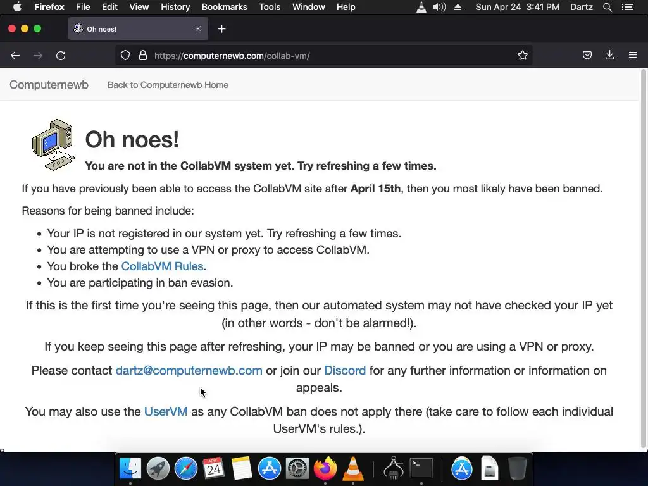Image resolution: width=648 pixels, height=486 pixels.
Task: Click the Computernewb brand link
Action: pos(49,84)
